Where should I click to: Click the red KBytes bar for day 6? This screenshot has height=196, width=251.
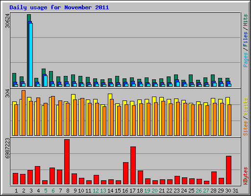coord(52,176)
